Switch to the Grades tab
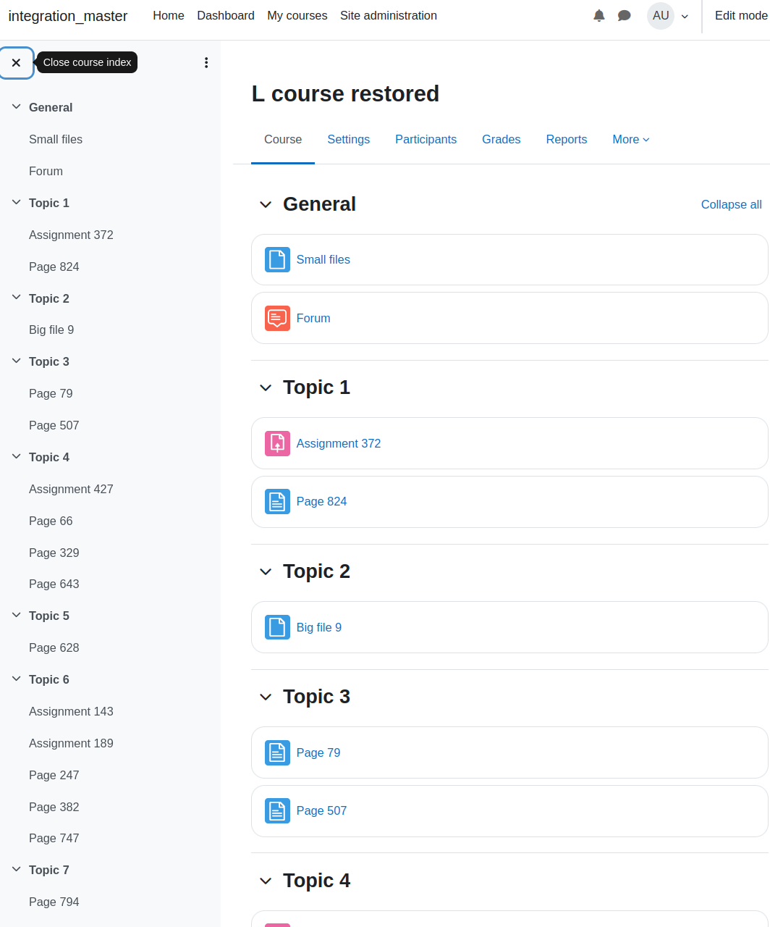 501,140
